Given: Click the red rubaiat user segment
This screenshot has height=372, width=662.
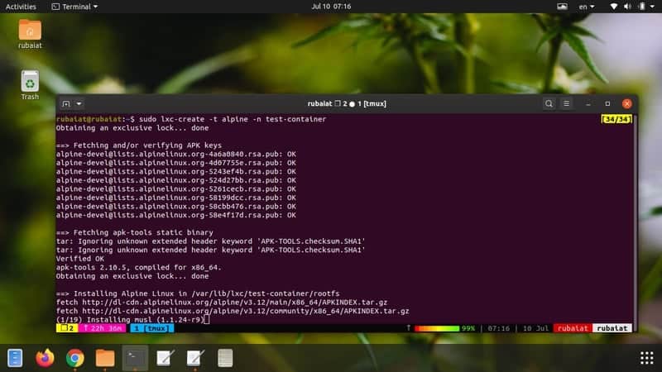Looking at the screenshot, I should pyautogui.click(x=573, y=328).
